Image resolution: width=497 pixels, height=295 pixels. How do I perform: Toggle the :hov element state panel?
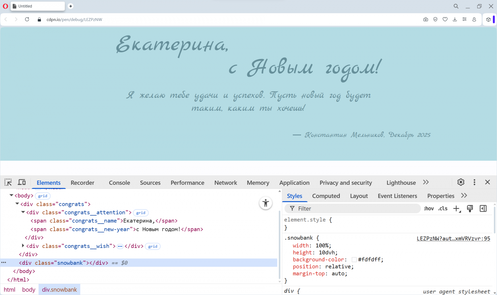[429, 209]
